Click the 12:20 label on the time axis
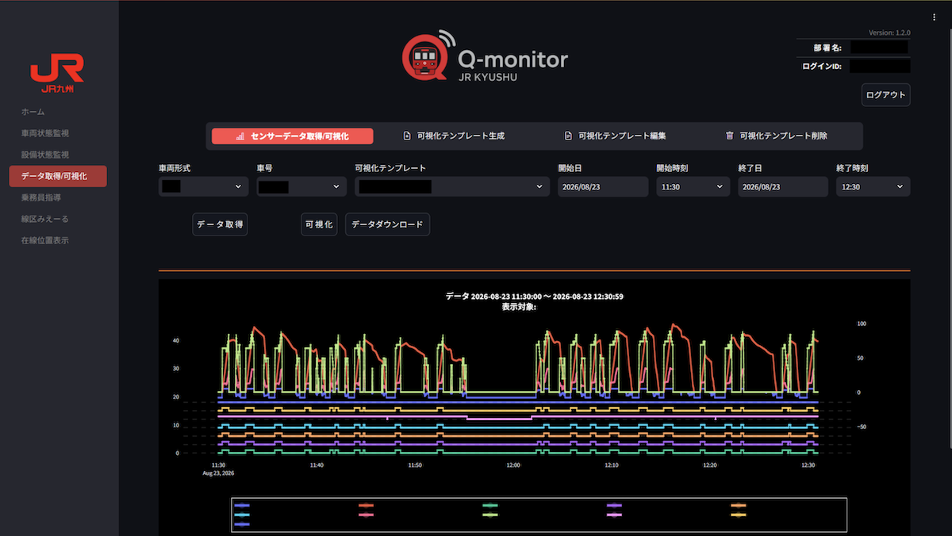Viewport: 952px width, 536px height. pyautogui.click(x=710, y=465)
